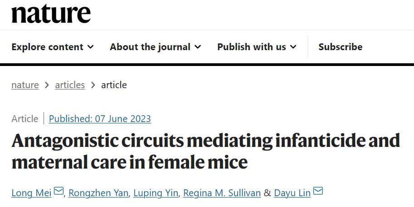414x207 pixels.
Task: Click the email icon beside Long Mei
Action: pyautogui.click(x=58, y=192)
